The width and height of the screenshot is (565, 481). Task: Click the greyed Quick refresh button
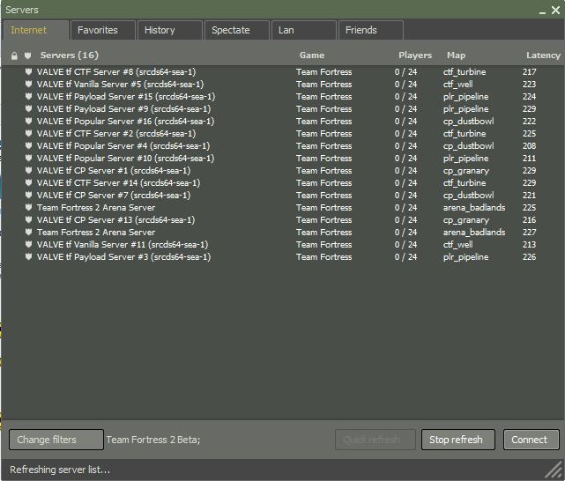375,440
